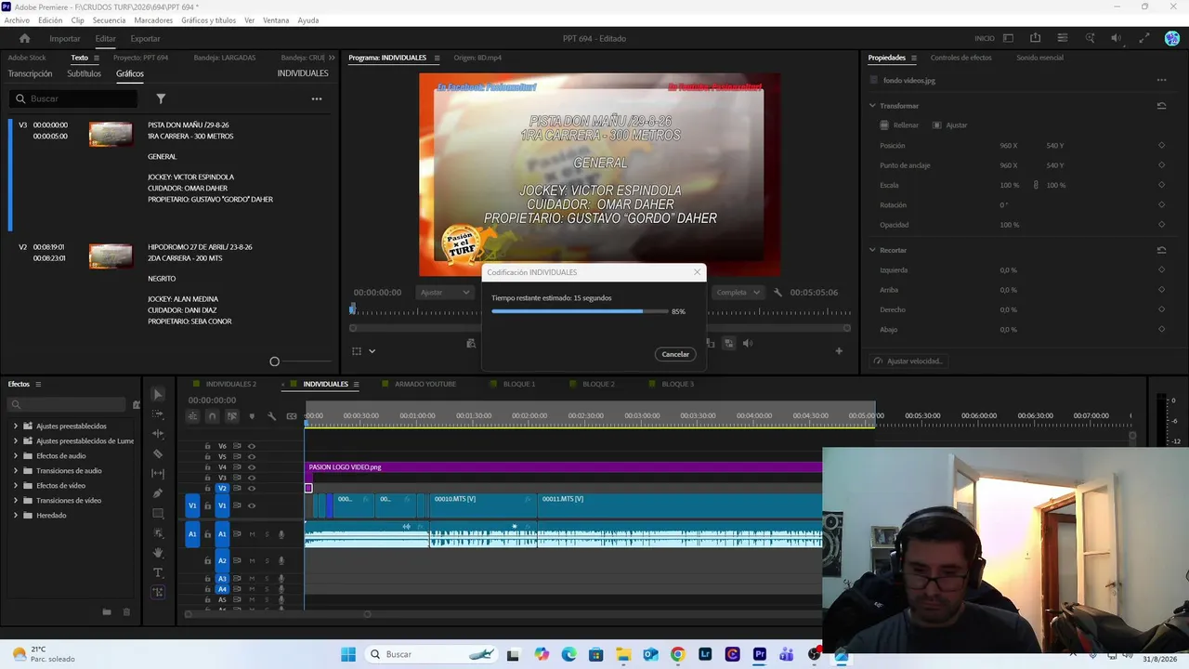Image resolution: width=1189 pixels, height=669 pixels.
Task: Toggle the lock on track V5
Action: 208,457
